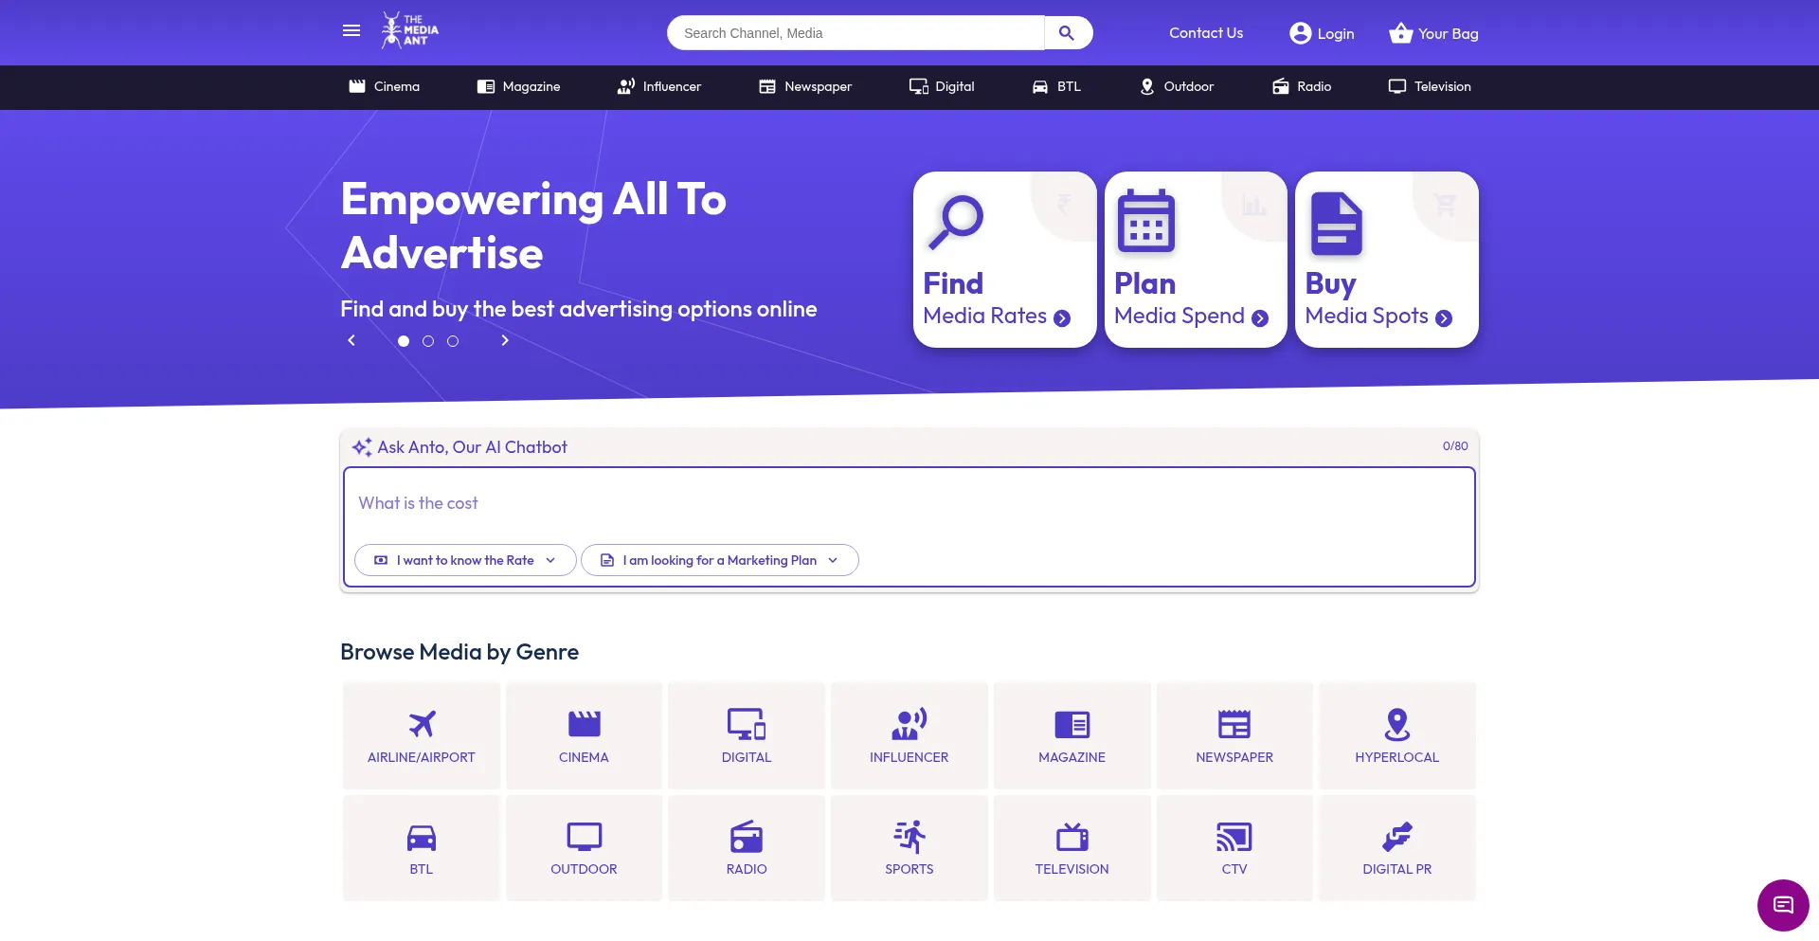Open Newspaper in the navigation bar

[x=805, y=86]
